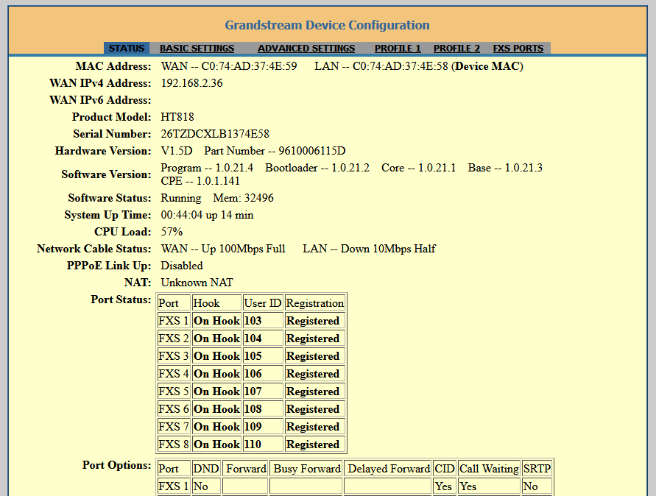Select the PROFILE 2 tab
Image resolution: width=656 pixels, height=496 pixels.
[x=456, y=49]
